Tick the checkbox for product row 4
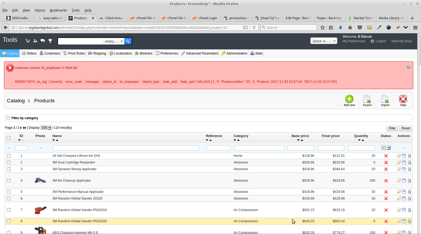This screenshot has width=421, height=234. tap(9, 181)
